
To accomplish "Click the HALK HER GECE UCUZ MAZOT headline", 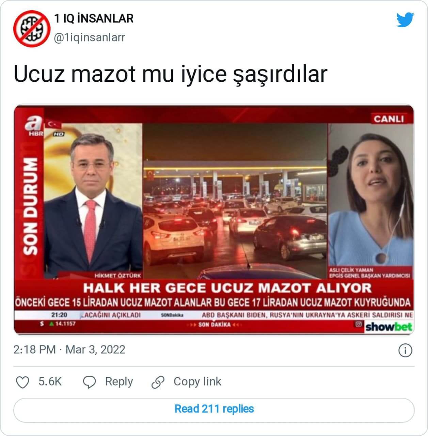I will tap(227, 288).
